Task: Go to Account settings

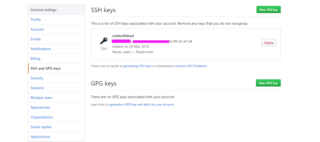Action: [x=37, y=29]
